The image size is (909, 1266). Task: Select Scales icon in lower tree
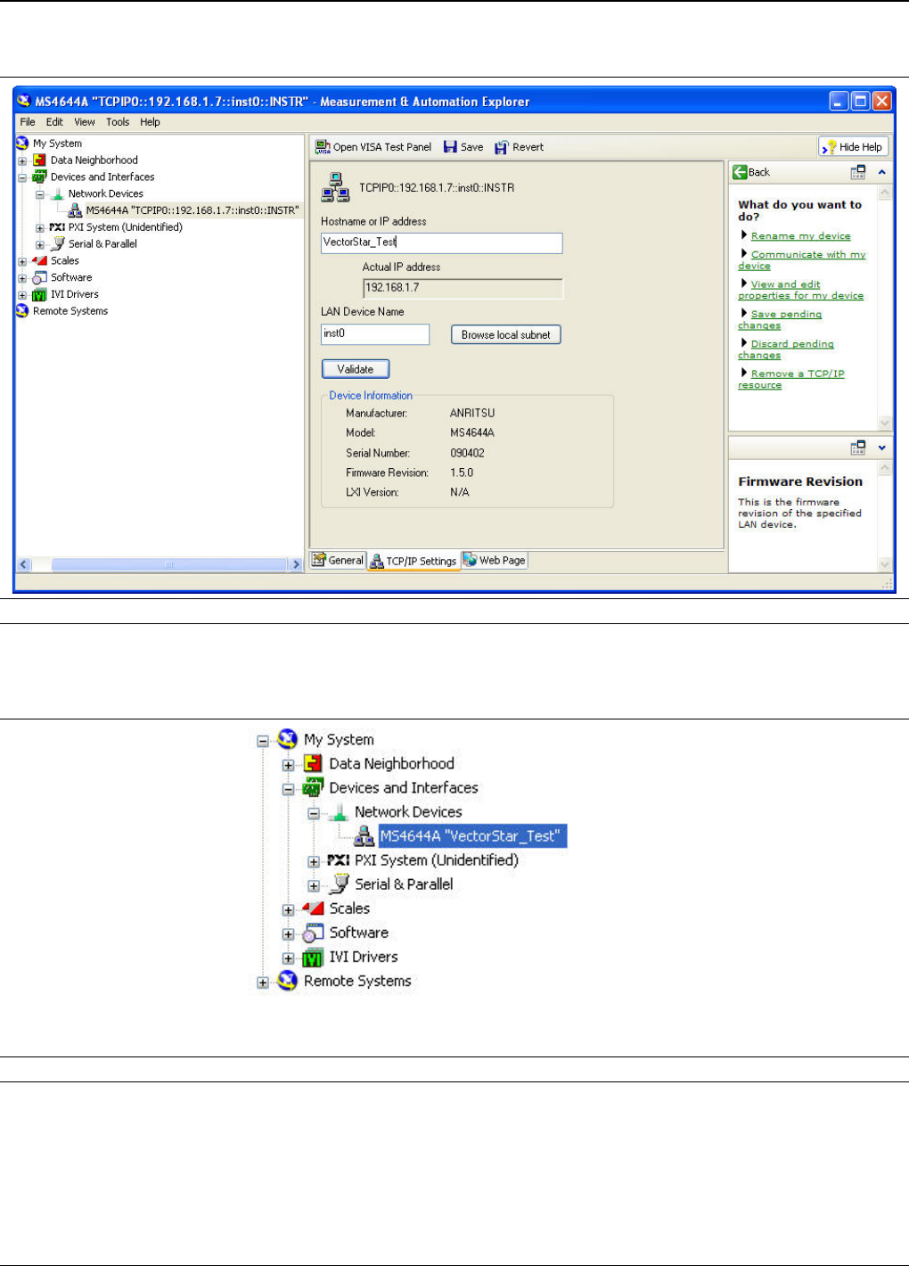[x=312, y=908]
